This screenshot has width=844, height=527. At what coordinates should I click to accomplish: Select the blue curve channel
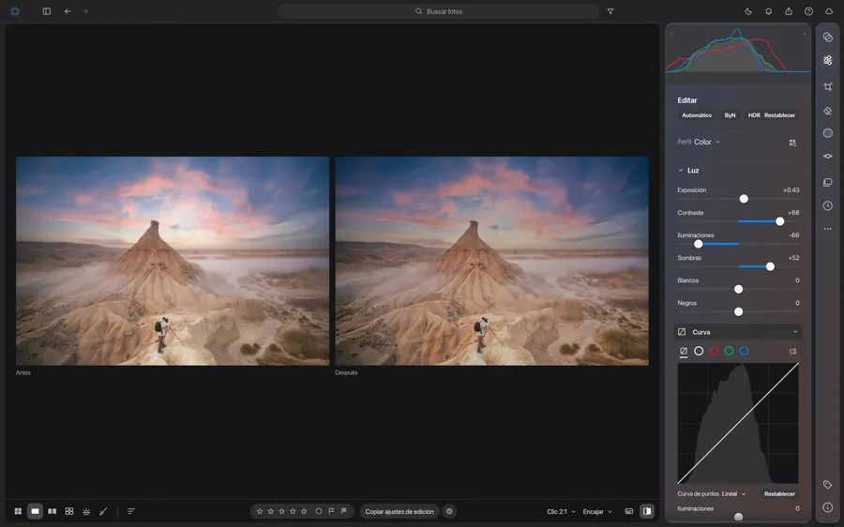coord(744,351)
